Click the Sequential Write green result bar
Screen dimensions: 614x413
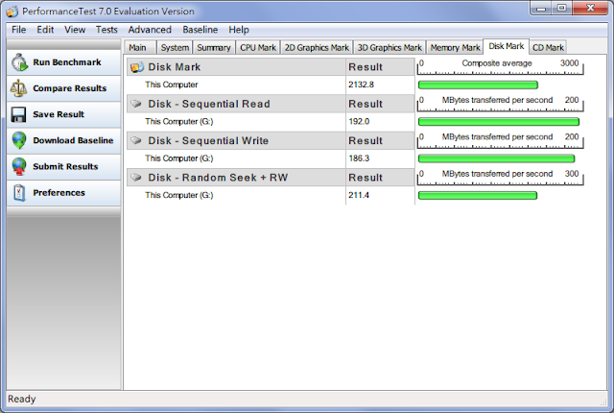pyautogui.click(x=496, y=158)
